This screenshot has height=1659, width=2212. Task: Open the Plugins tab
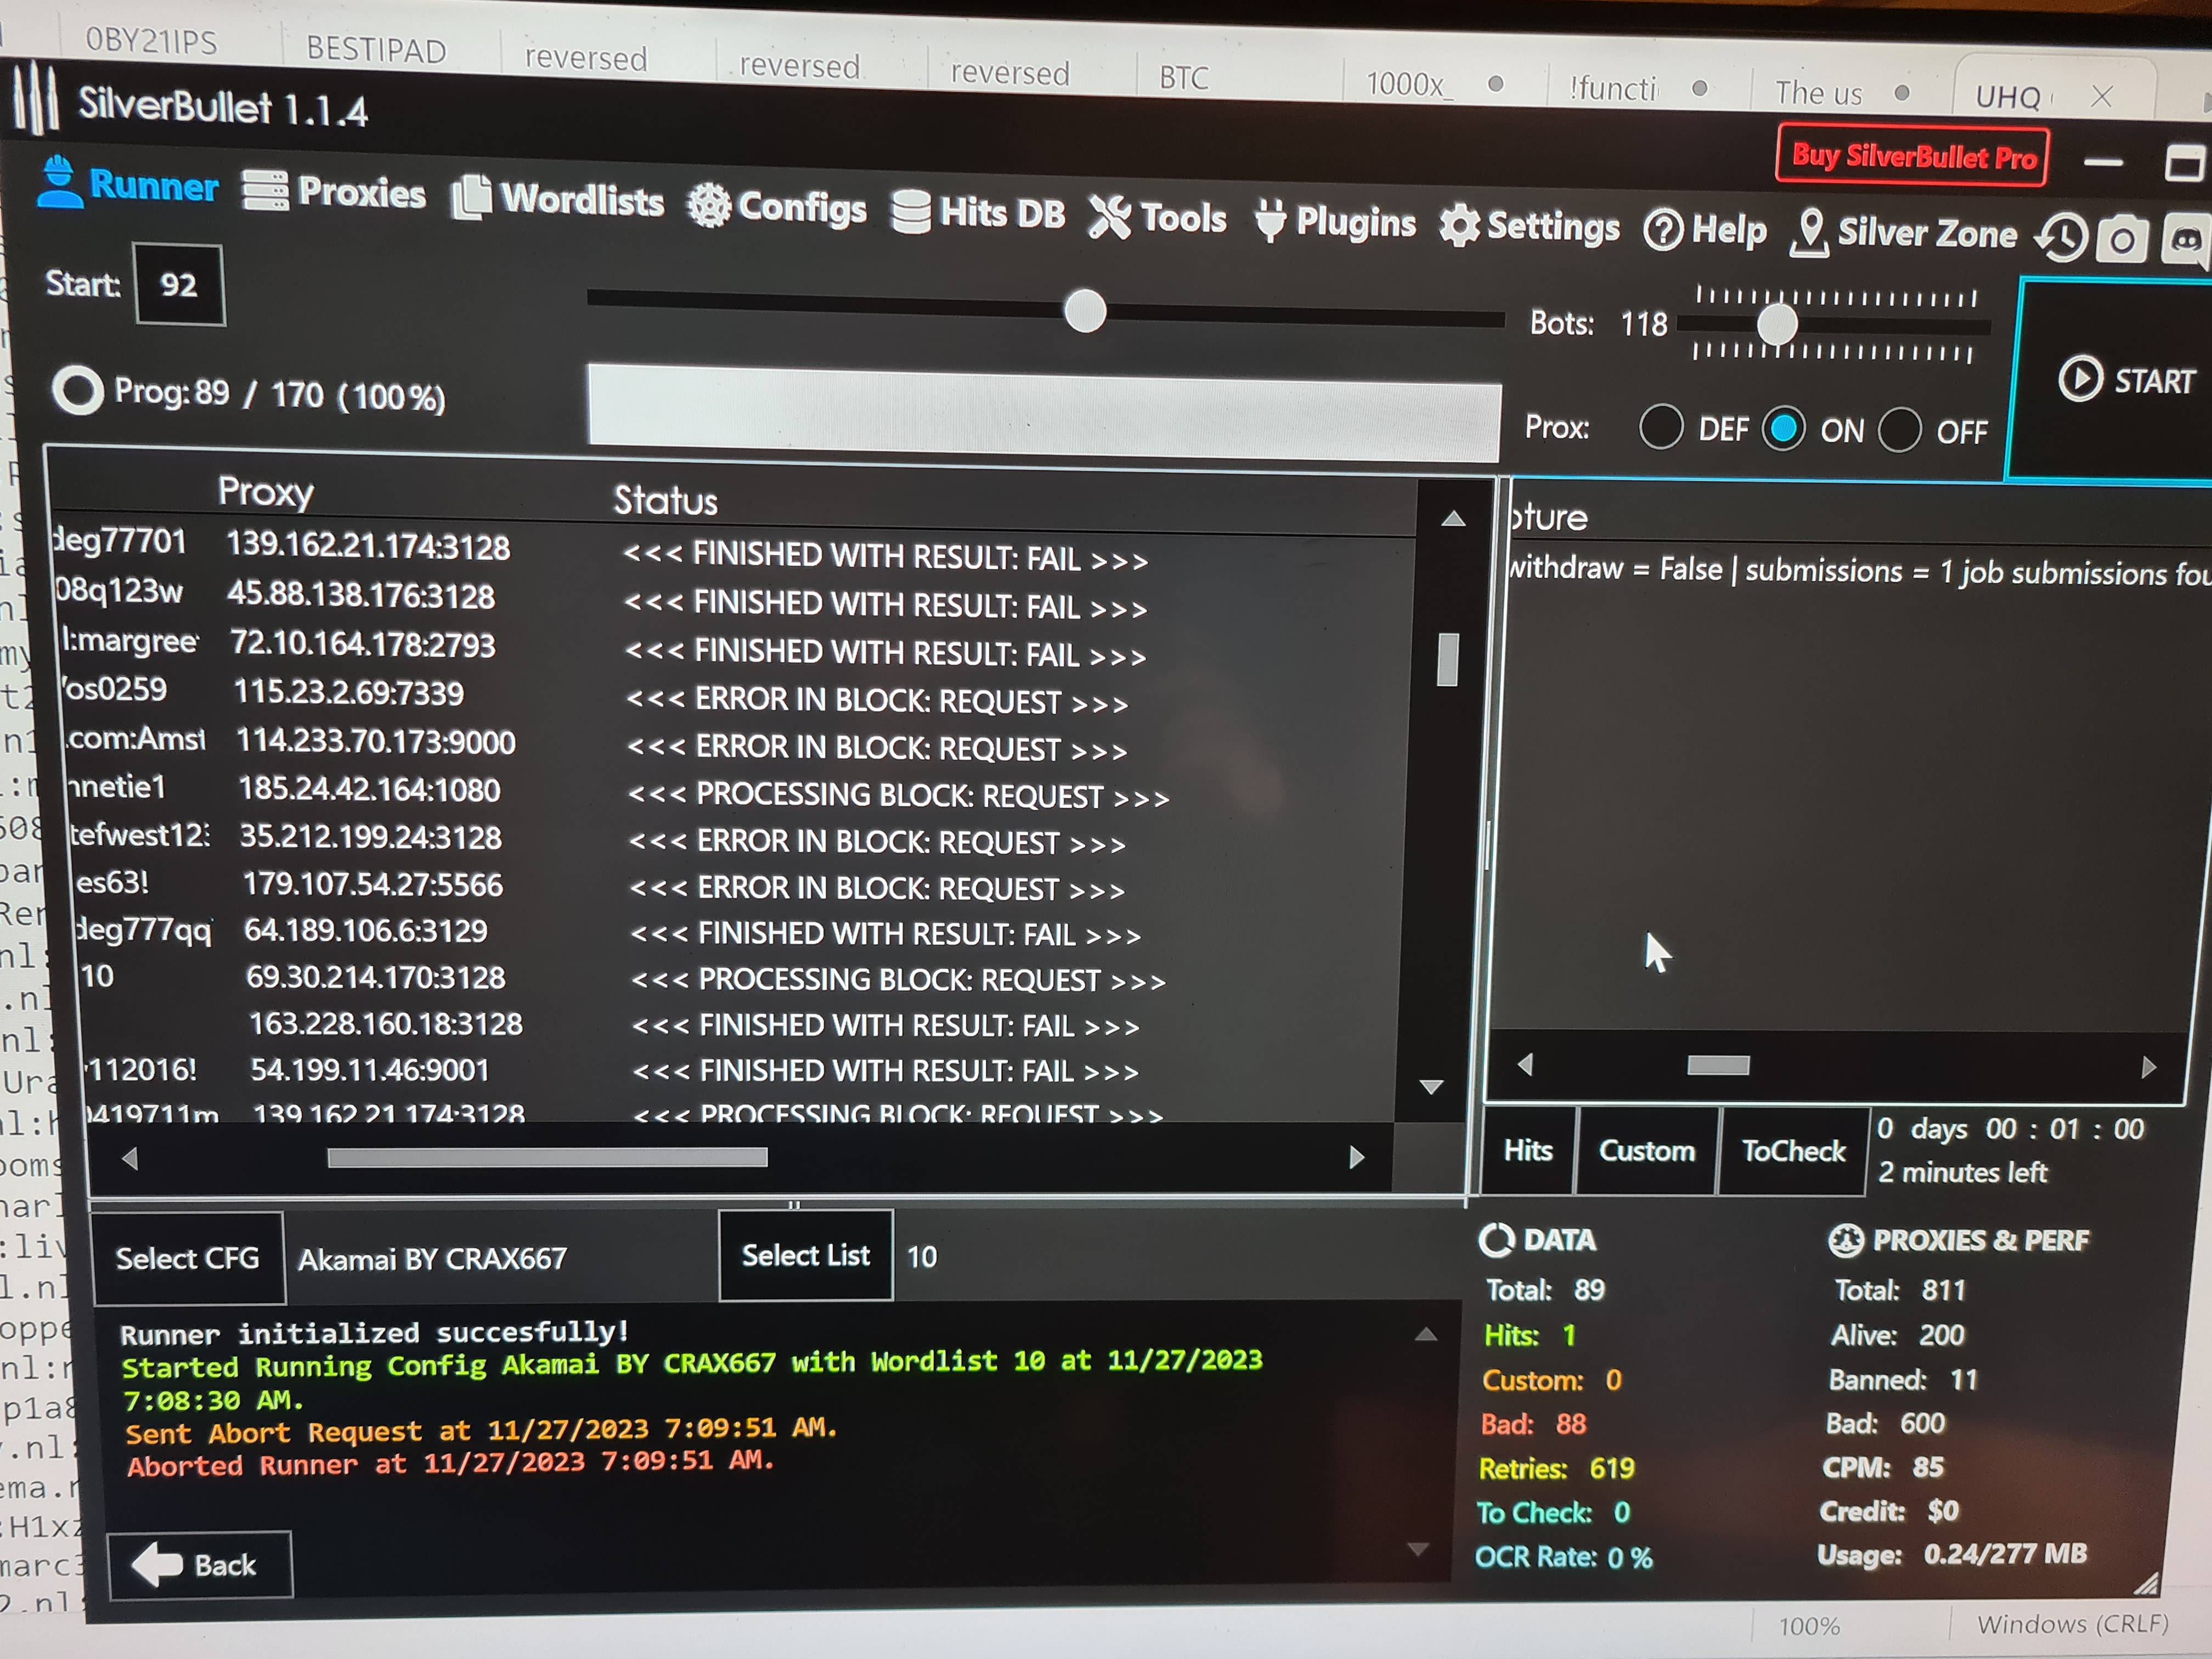pyautogui.click(x=1335, y=222)
